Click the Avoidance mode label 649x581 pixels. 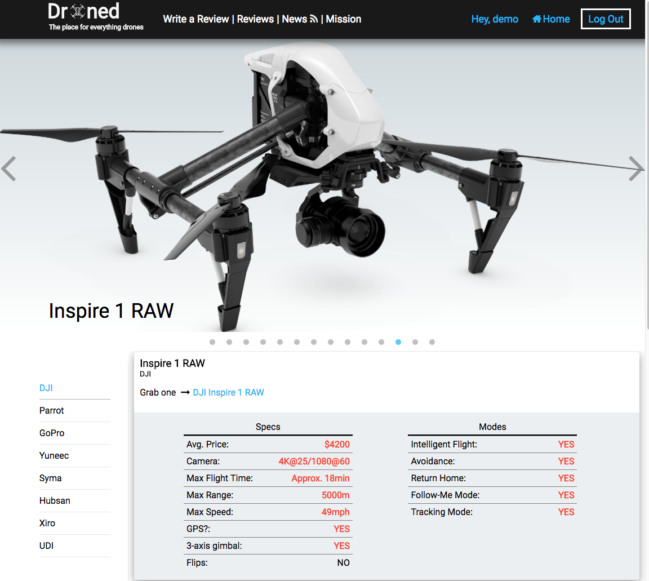(x=433, y=462)
